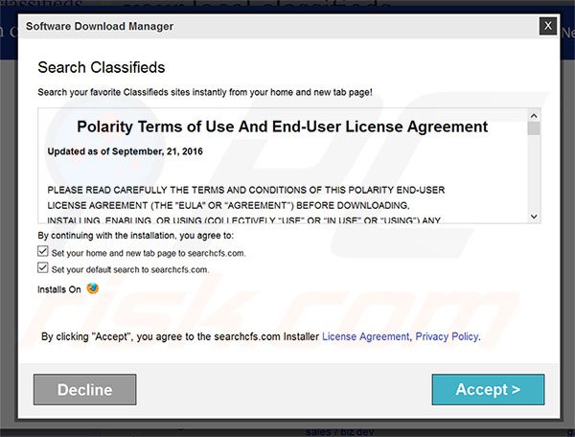Click the Firefox browser icon beside Installs On
The image size is (575, 437).
92,288
